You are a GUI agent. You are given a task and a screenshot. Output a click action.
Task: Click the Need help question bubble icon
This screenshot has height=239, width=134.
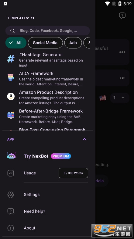click(x=11, y=212)
